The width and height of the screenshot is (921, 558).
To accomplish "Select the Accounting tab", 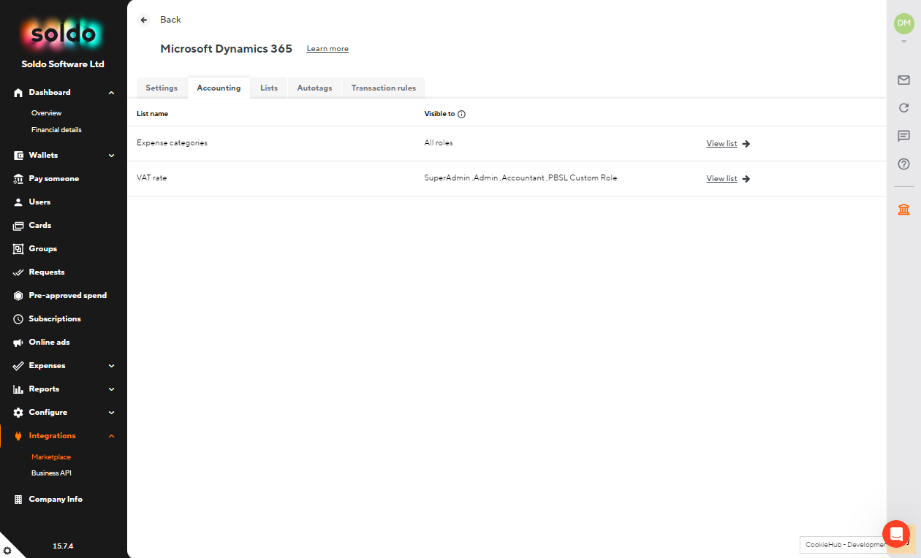I will (x=219, y=88).
